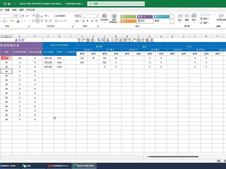Screen dimensions: 226x169
Task: Click the cell borders icon
Action: (5, 21)
